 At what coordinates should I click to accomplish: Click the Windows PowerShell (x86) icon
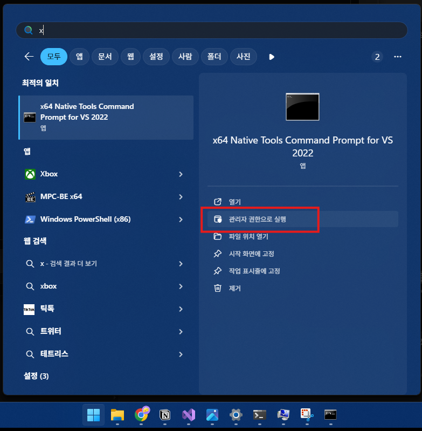30,220
